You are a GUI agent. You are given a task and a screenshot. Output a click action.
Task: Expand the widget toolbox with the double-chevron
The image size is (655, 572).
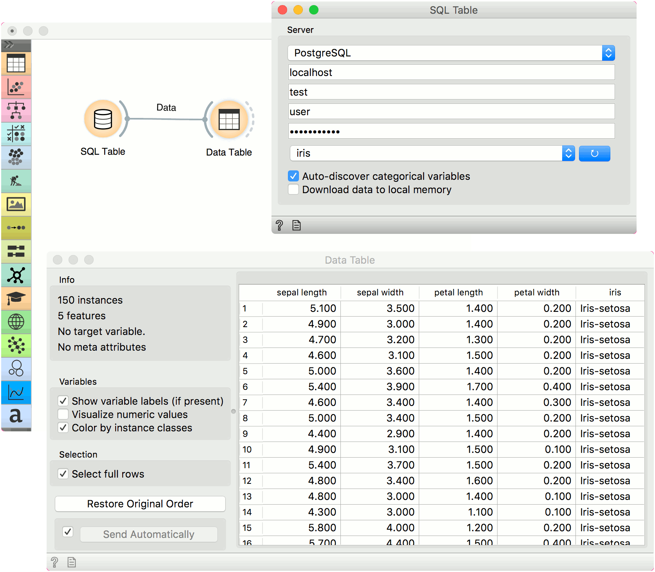click(9, 45)
